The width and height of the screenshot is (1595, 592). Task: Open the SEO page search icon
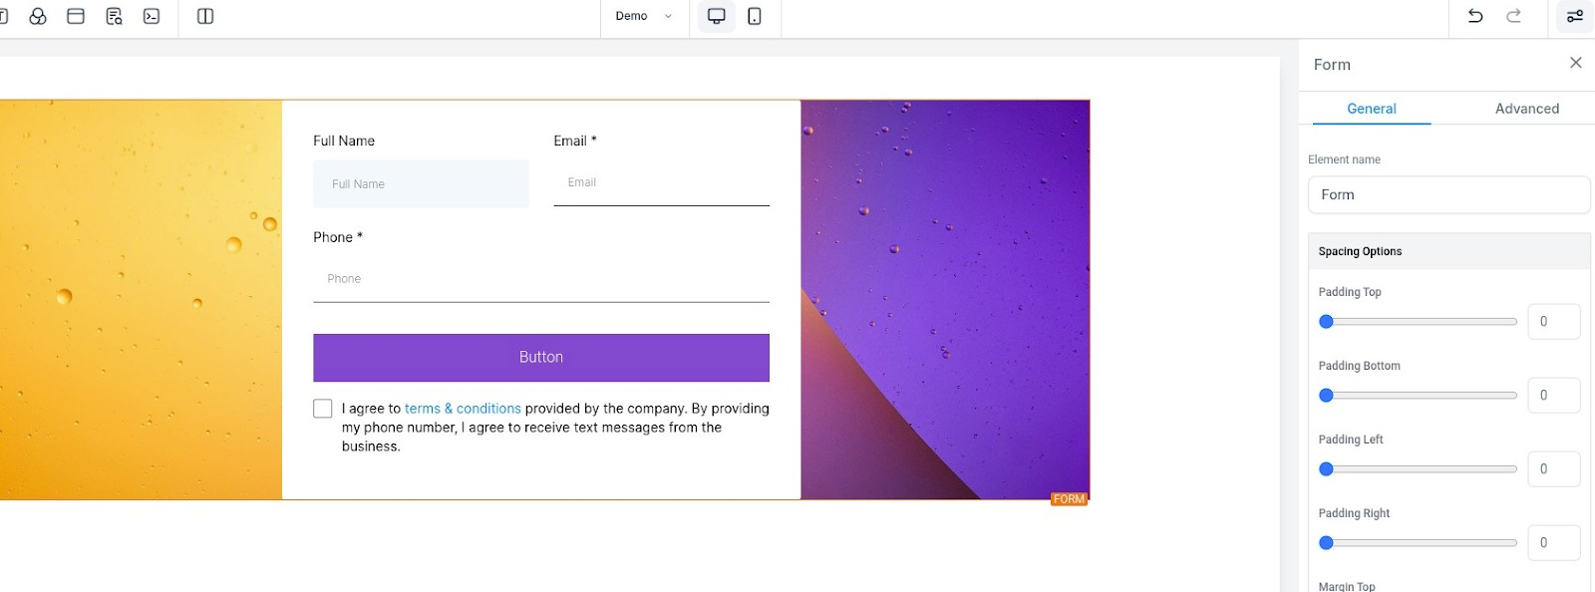click(114, 16)
